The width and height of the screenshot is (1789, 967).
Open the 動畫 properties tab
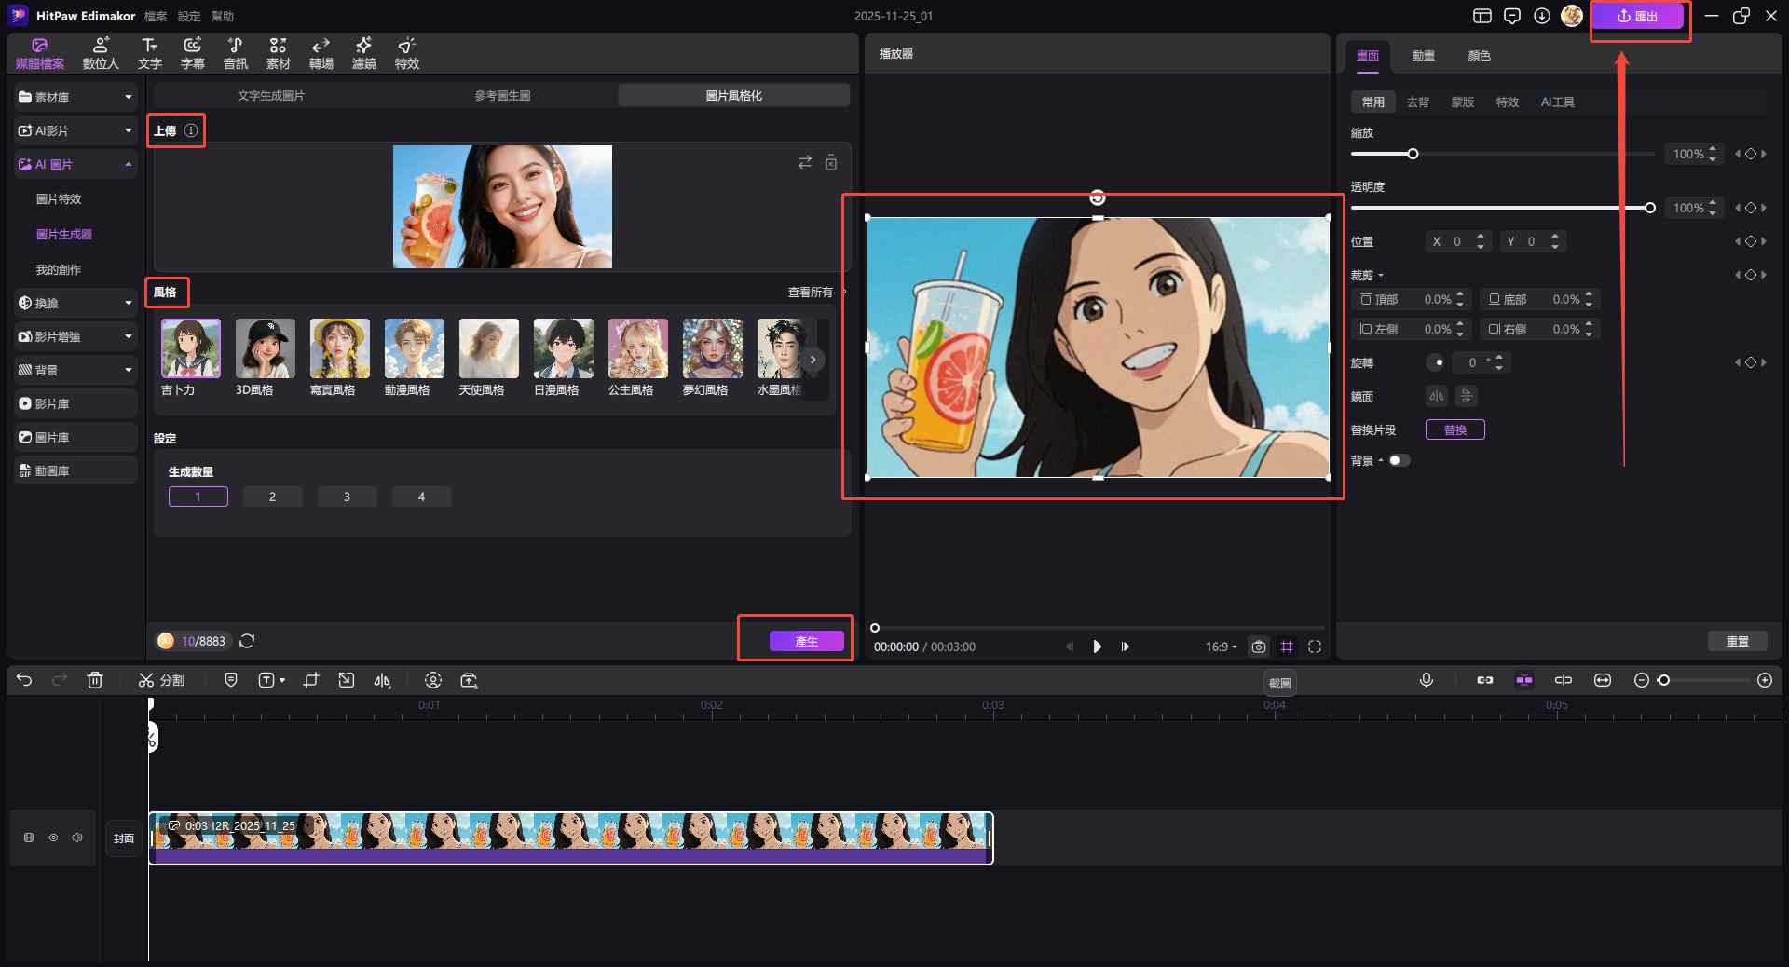(1423, 56)
